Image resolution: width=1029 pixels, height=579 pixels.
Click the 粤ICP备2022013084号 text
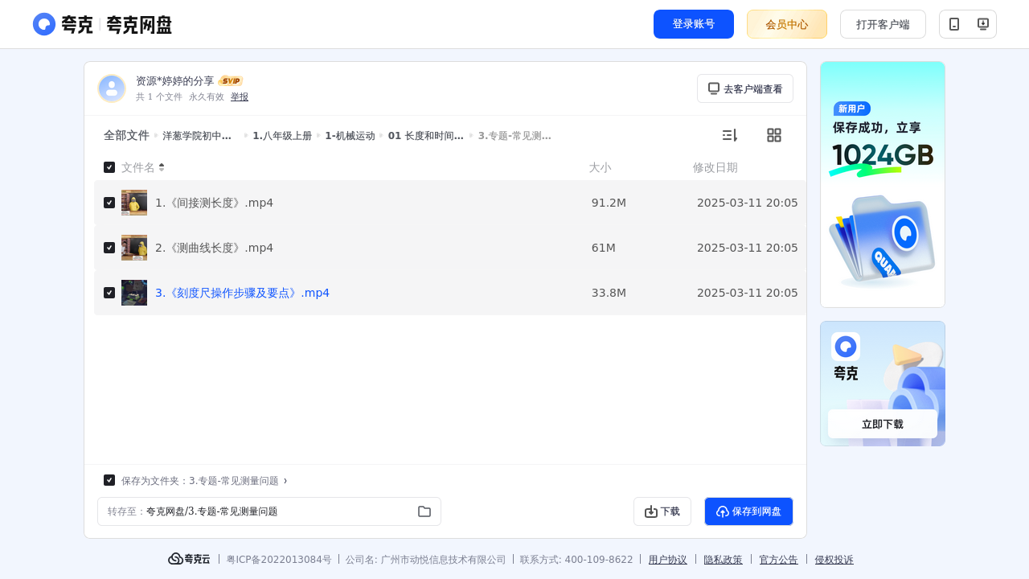pos(279,560)
